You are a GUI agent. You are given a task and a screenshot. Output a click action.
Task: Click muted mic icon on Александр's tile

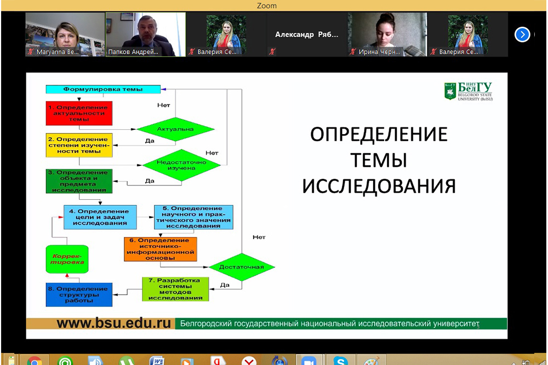(x=272, y=52)
